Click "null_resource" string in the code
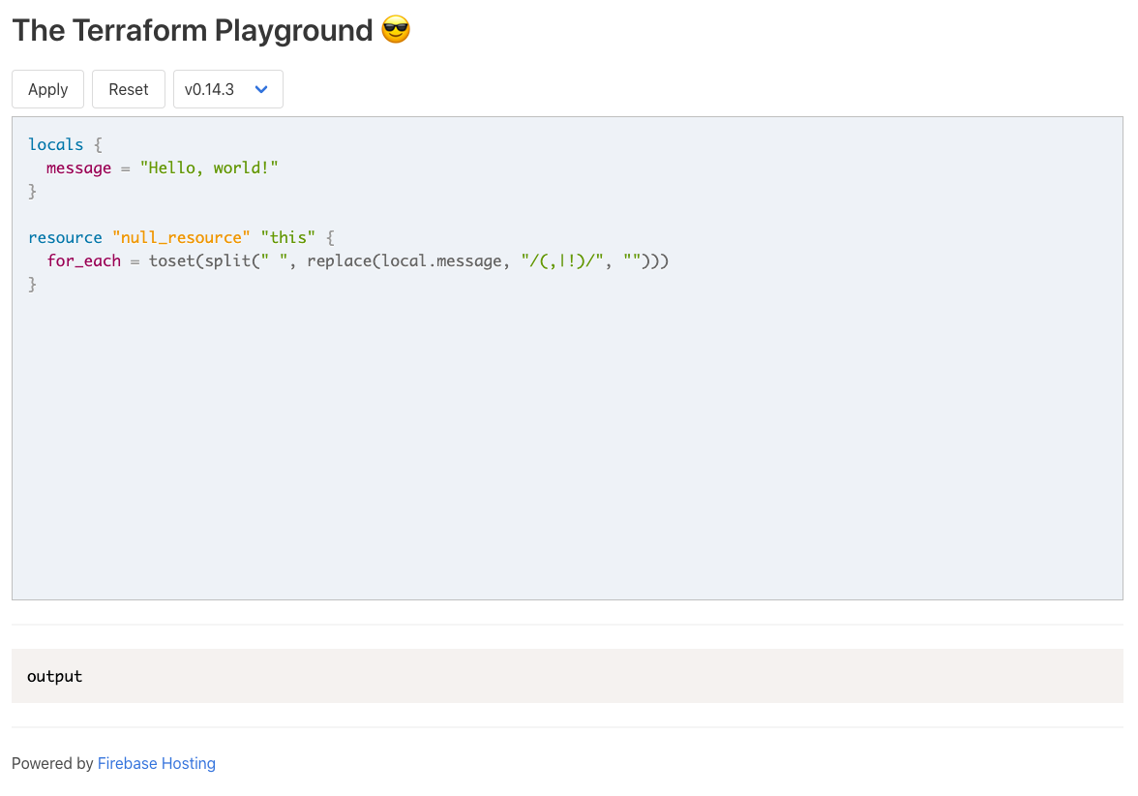This screenshot has height=796, width=1138. click(x=181, y=237)
